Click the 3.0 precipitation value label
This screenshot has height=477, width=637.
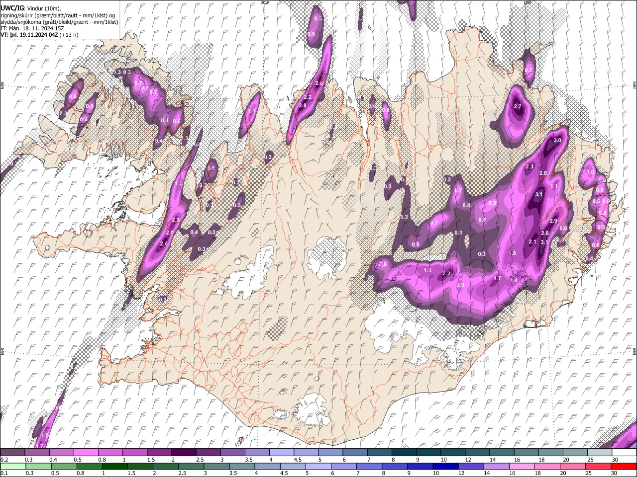(557, 141)
